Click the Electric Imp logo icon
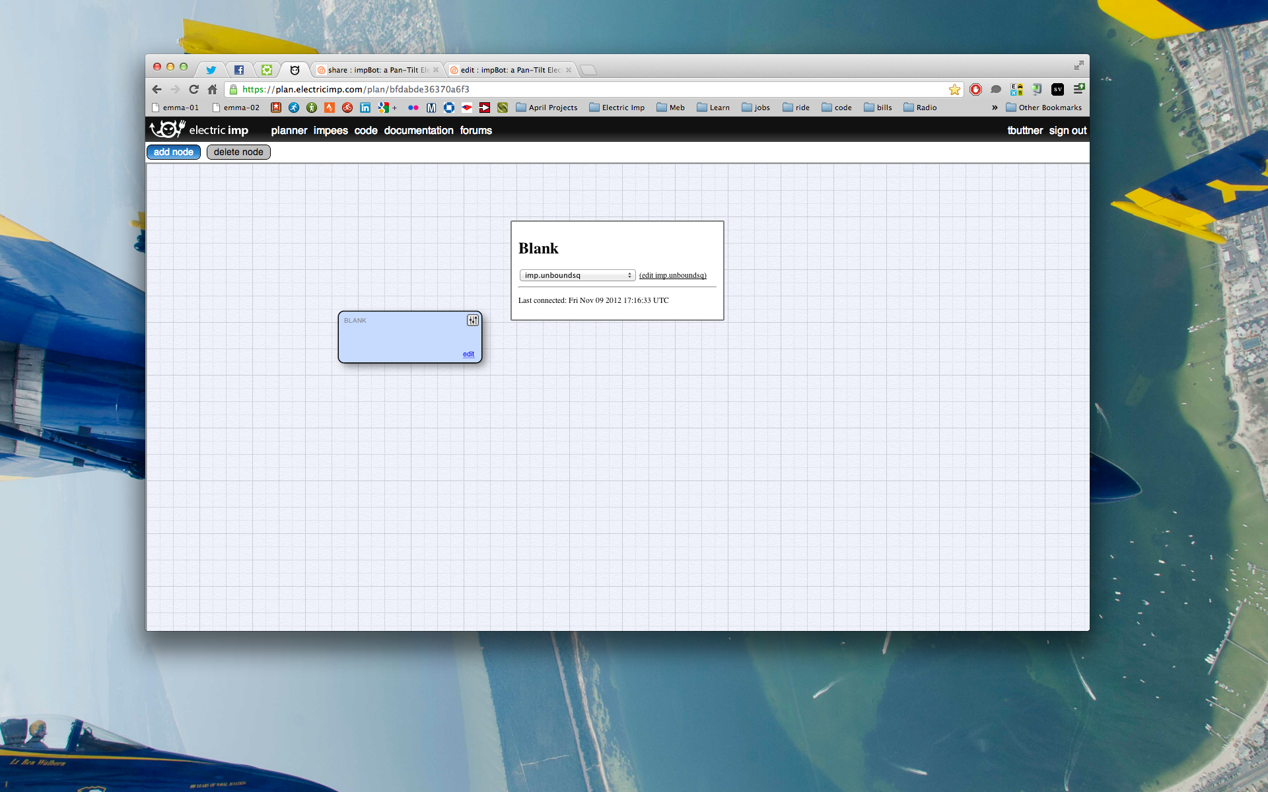This screenshot has width=1268, height=792. tap(167, 129)
